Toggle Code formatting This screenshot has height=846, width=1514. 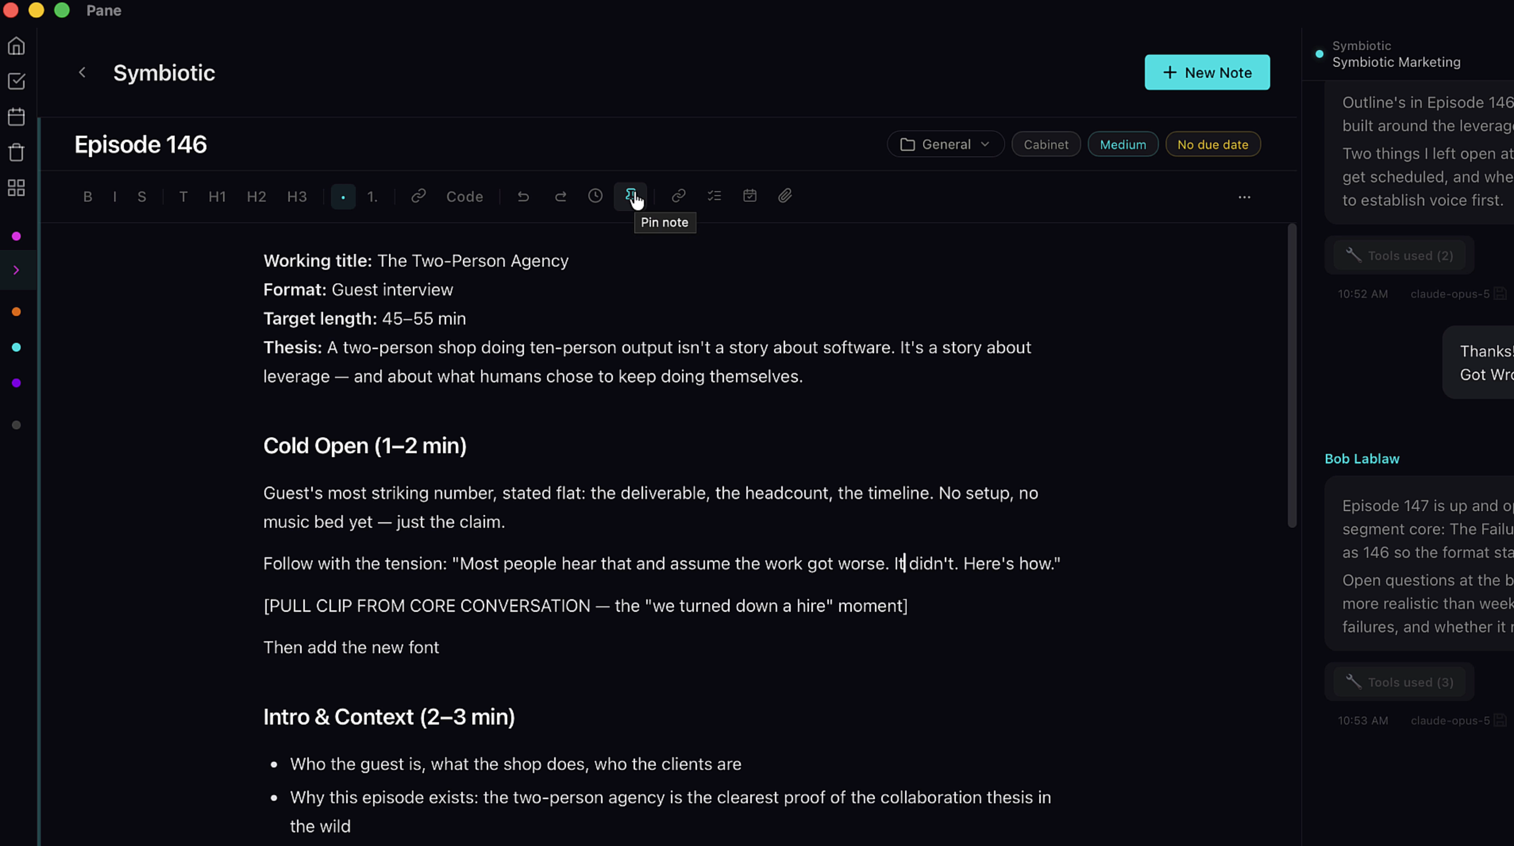[x=464, y=197]
